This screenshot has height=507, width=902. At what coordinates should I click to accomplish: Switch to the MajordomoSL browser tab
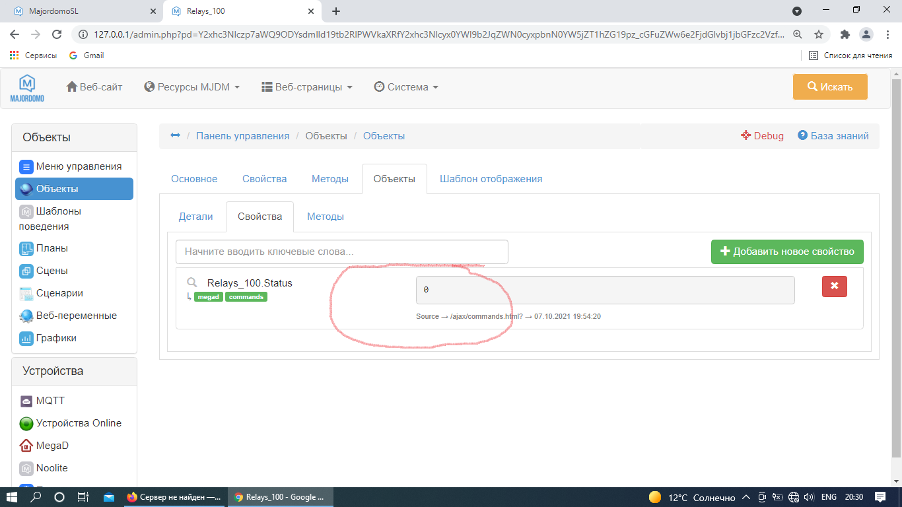point(82,11)
